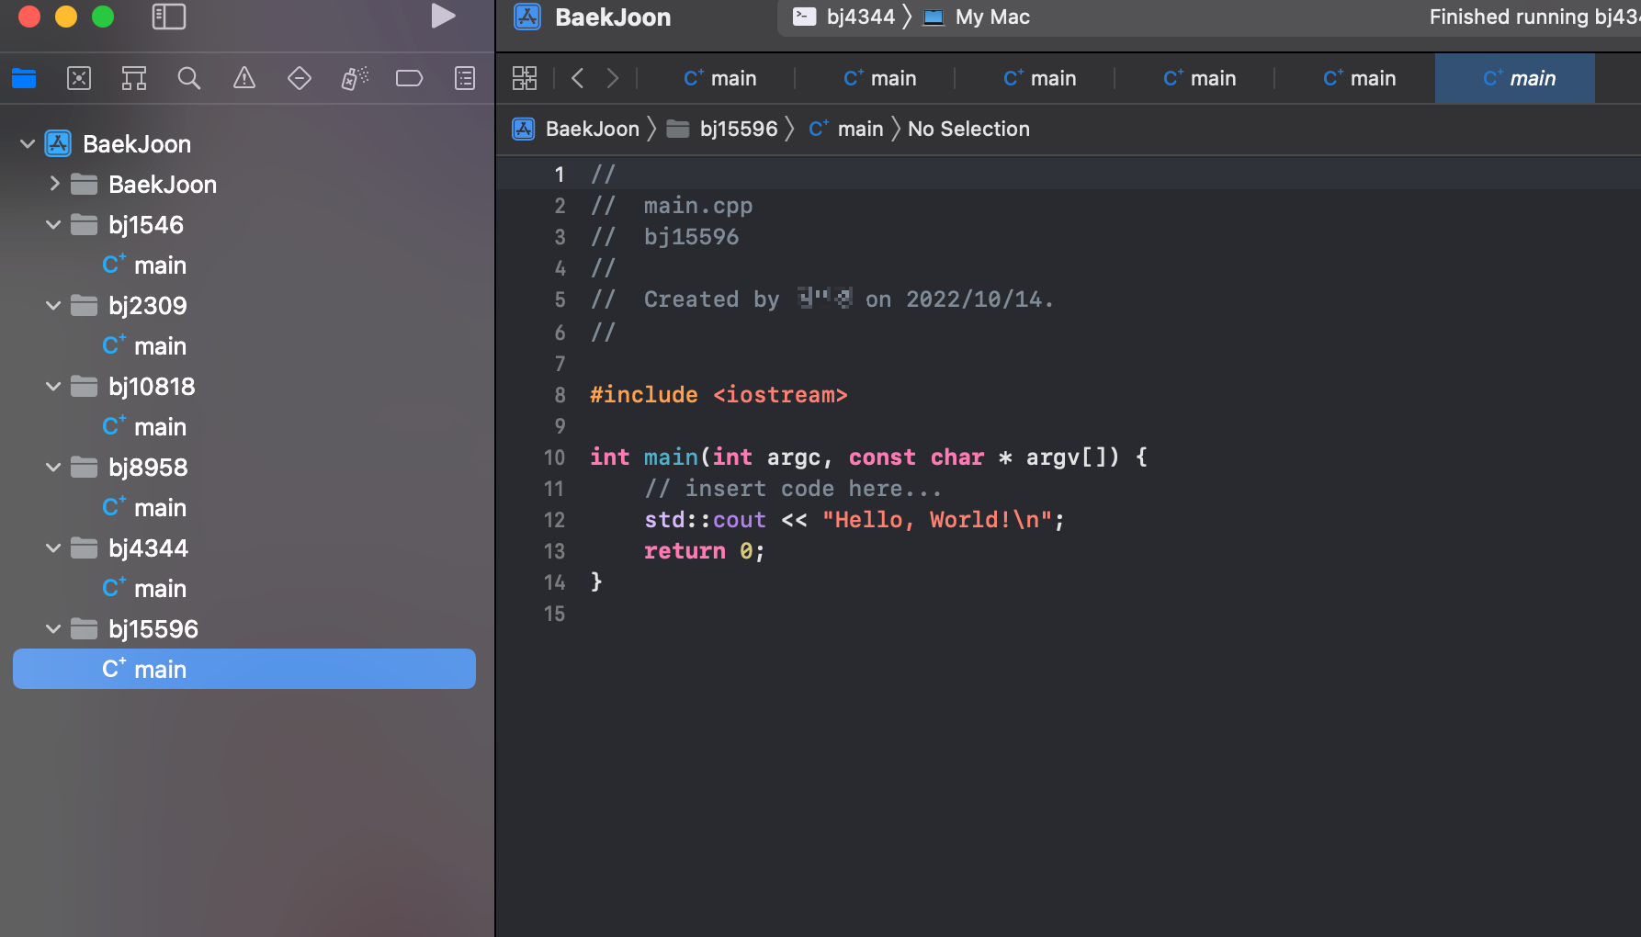This screenshot has width=1641, height=937.
Task: Click the return keyword in code
Action: [x=685, y=551]
